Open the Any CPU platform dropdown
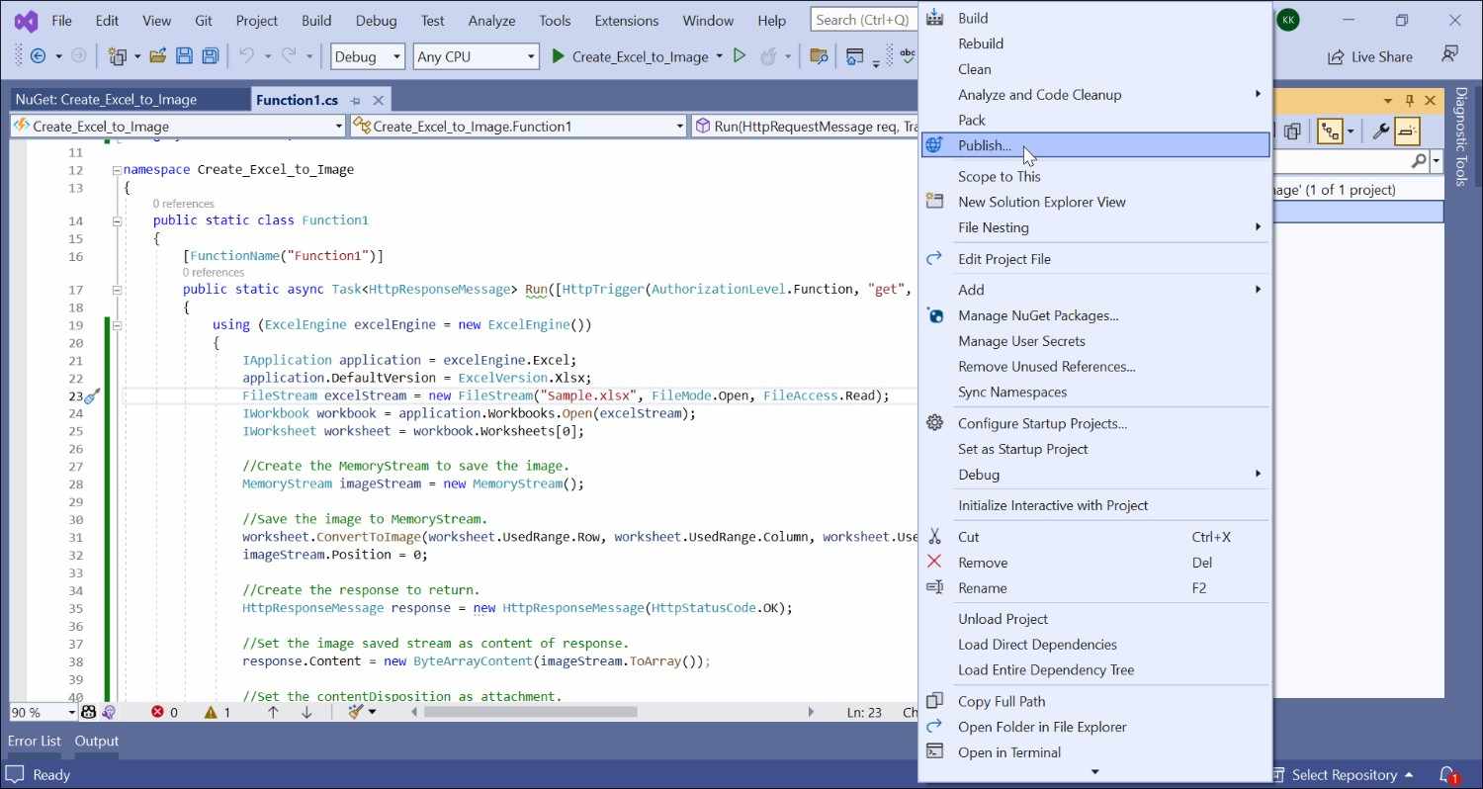 tap(476, 56)
